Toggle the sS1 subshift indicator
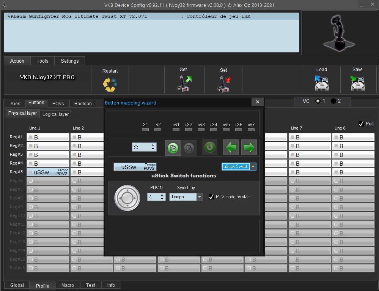Image resolution: width=379 pixels, height=291 pixels. pyautogui.click(x=176, y=130)
